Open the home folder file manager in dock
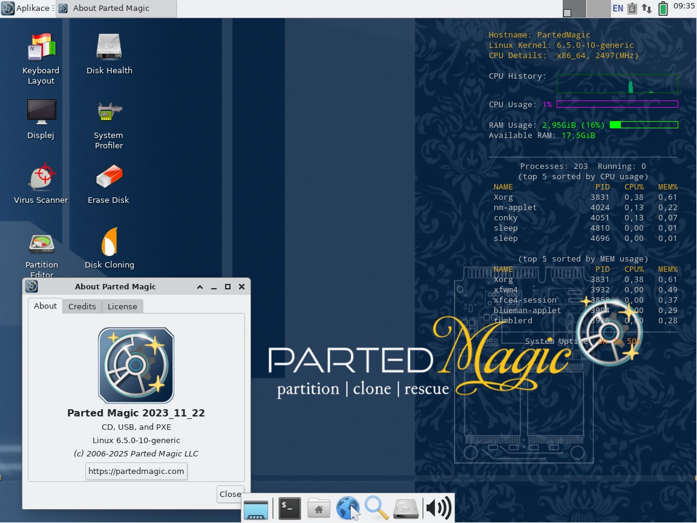The width and height of the screenshot is (697, 523). pos(318,508)
